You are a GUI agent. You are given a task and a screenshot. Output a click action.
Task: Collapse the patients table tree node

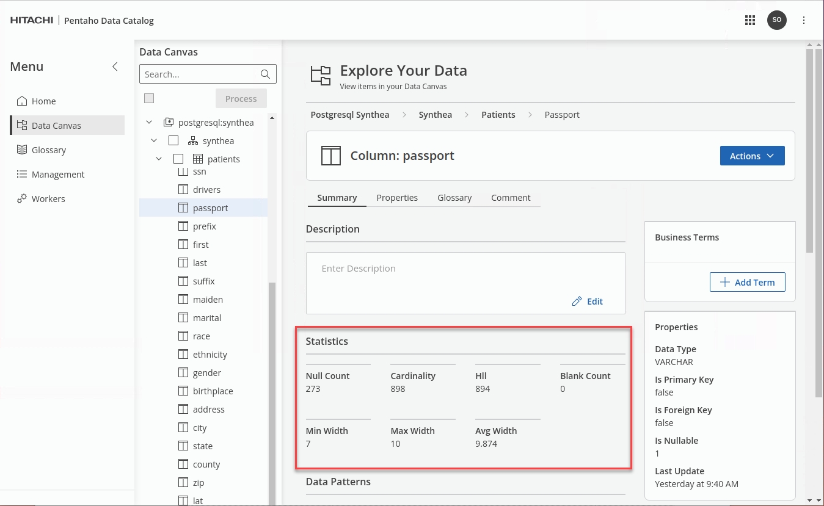pos(159,159)
